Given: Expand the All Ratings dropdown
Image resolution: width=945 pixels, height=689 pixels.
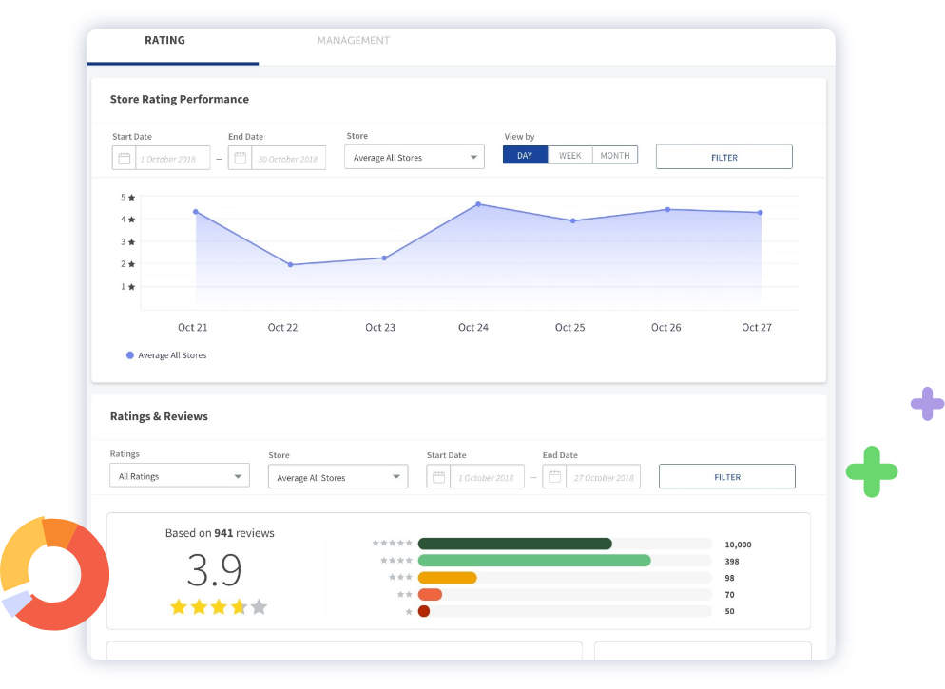Looking at the screenshot, I should (x=179, y=476).
